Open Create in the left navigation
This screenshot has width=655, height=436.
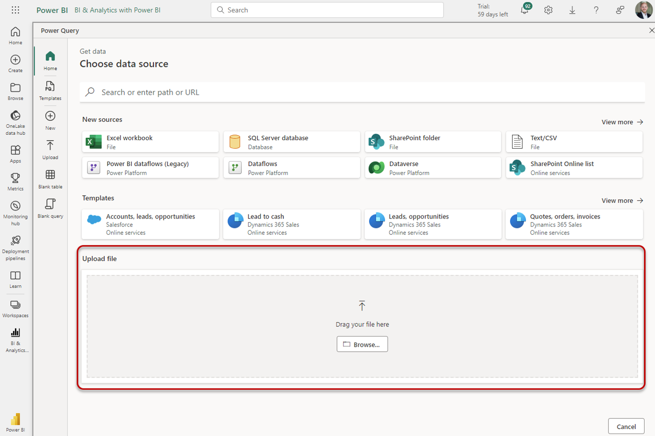15,63
